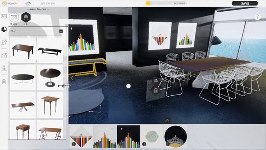Click the joystick navigation sidebar icon
The image size is (266, 150).
4,68
